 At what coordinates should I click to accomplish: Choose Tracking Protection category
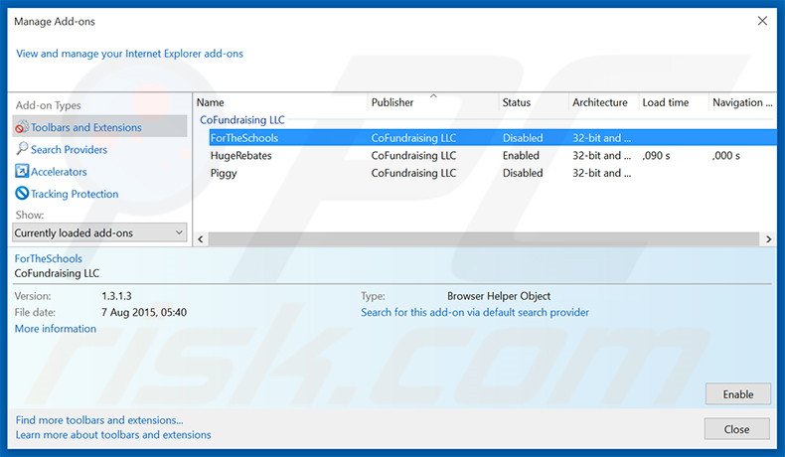[75, 194]
